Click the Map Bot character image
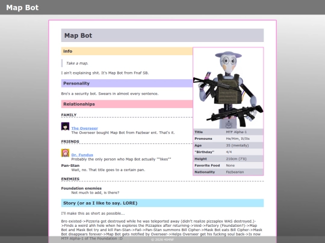 [x=228, y=88]
